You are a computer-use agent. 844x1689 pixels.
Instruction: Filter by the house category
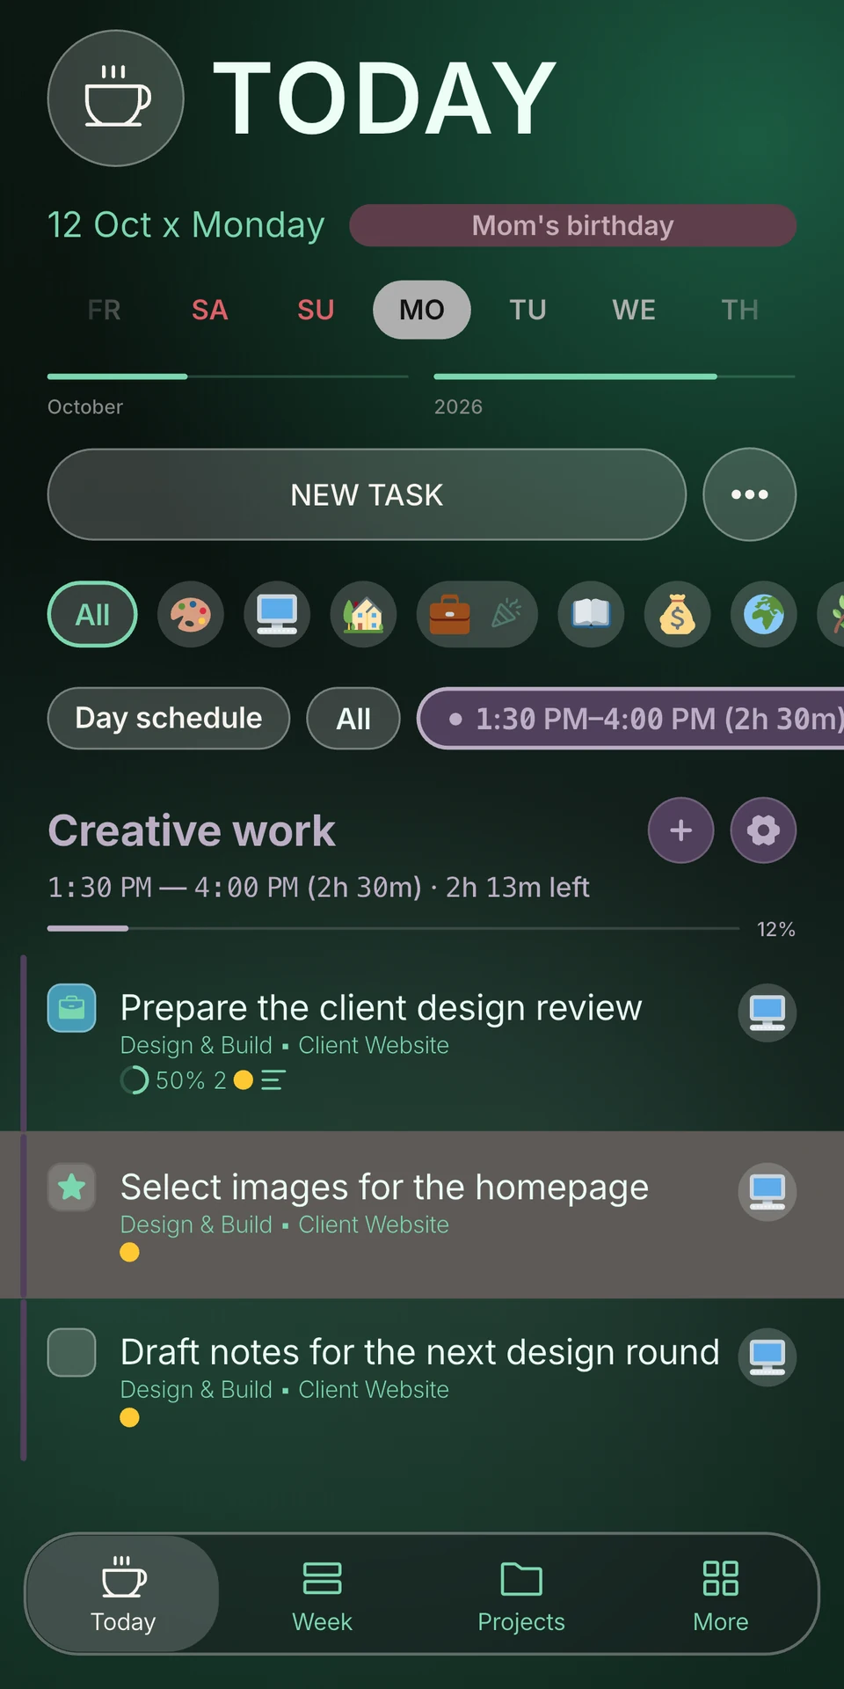coord(363,614)
